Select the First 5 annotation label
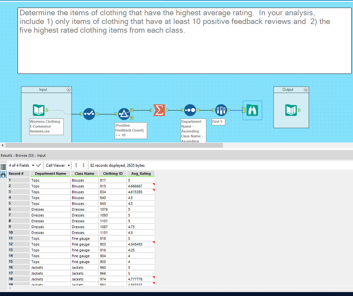353x296 pixels. 218,122
